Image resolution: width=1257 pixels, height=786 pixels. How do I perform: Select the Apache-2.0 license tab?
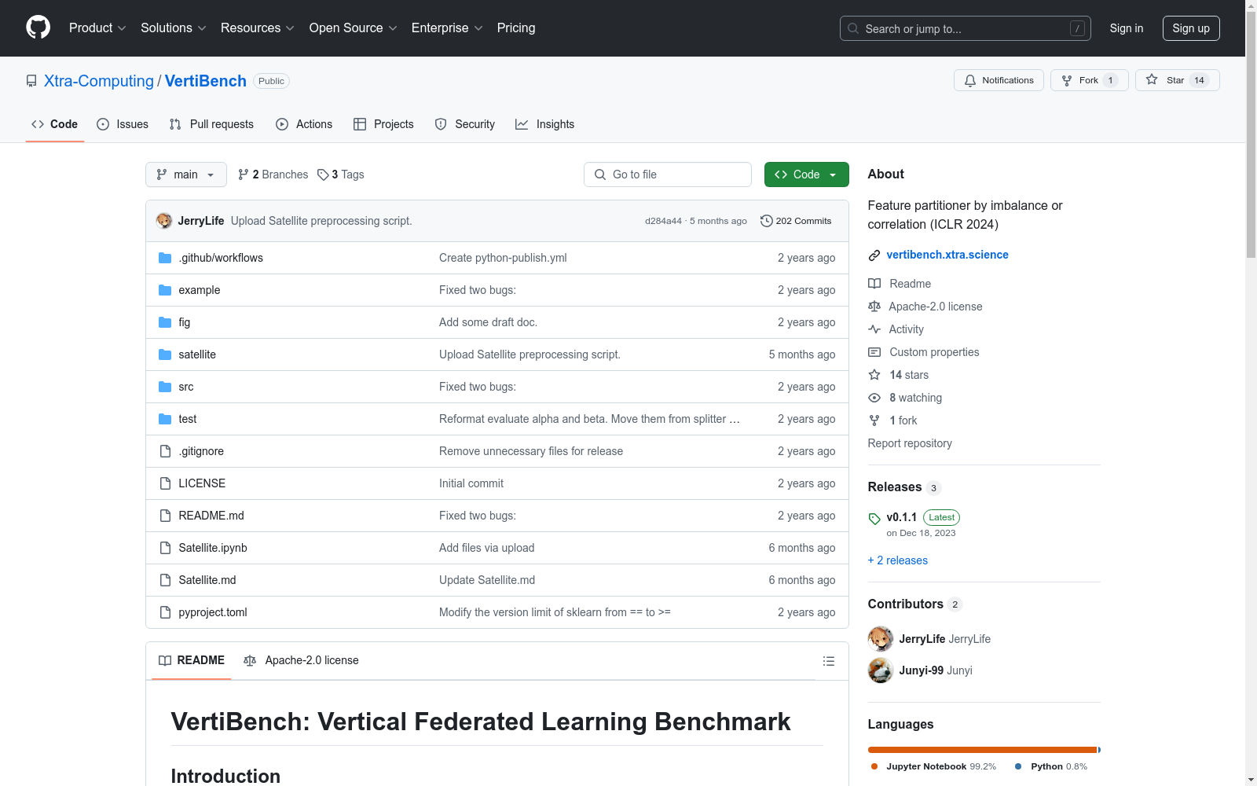click(x=301, y=660)
